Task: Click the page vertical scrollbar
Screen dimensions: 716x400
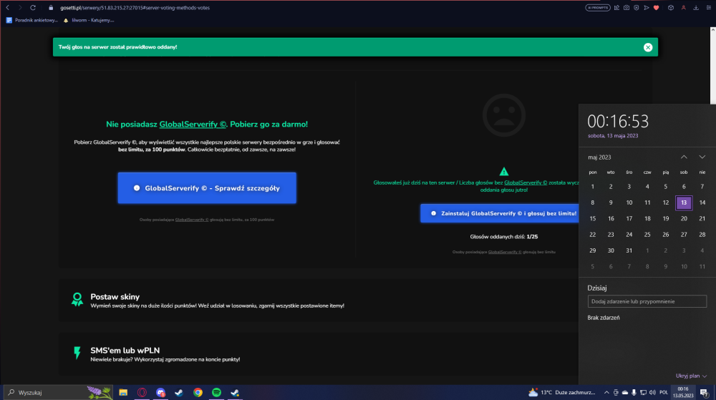Action: tap(713, 66)
